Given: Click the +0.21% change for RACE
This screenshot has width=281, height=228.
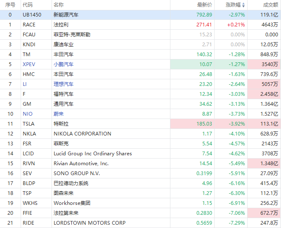Looking at the screenshot, I should 236,24.
